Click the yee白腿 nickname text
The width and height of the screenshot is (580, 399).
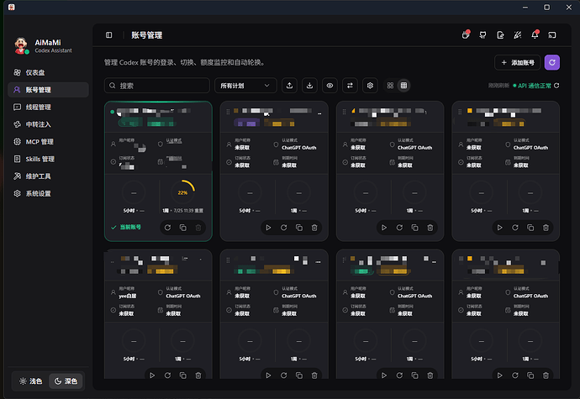[x=127, y=296]
